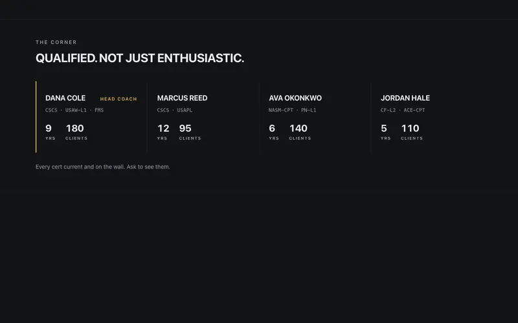Click Dana Cole's 9 years stat
Screen dimensions: 518x323
point(51,132)
